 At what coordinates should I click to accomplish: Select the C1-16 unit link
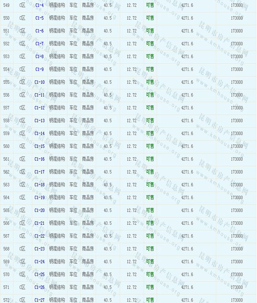point(39,159)
